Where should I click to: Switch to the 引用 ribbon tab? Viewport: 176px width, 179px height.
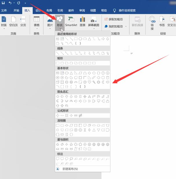60,10
